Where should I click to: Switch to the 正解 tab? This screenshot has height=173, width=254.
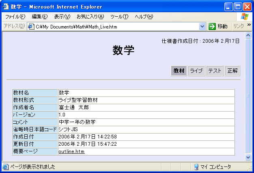click(x=232, y=71)
